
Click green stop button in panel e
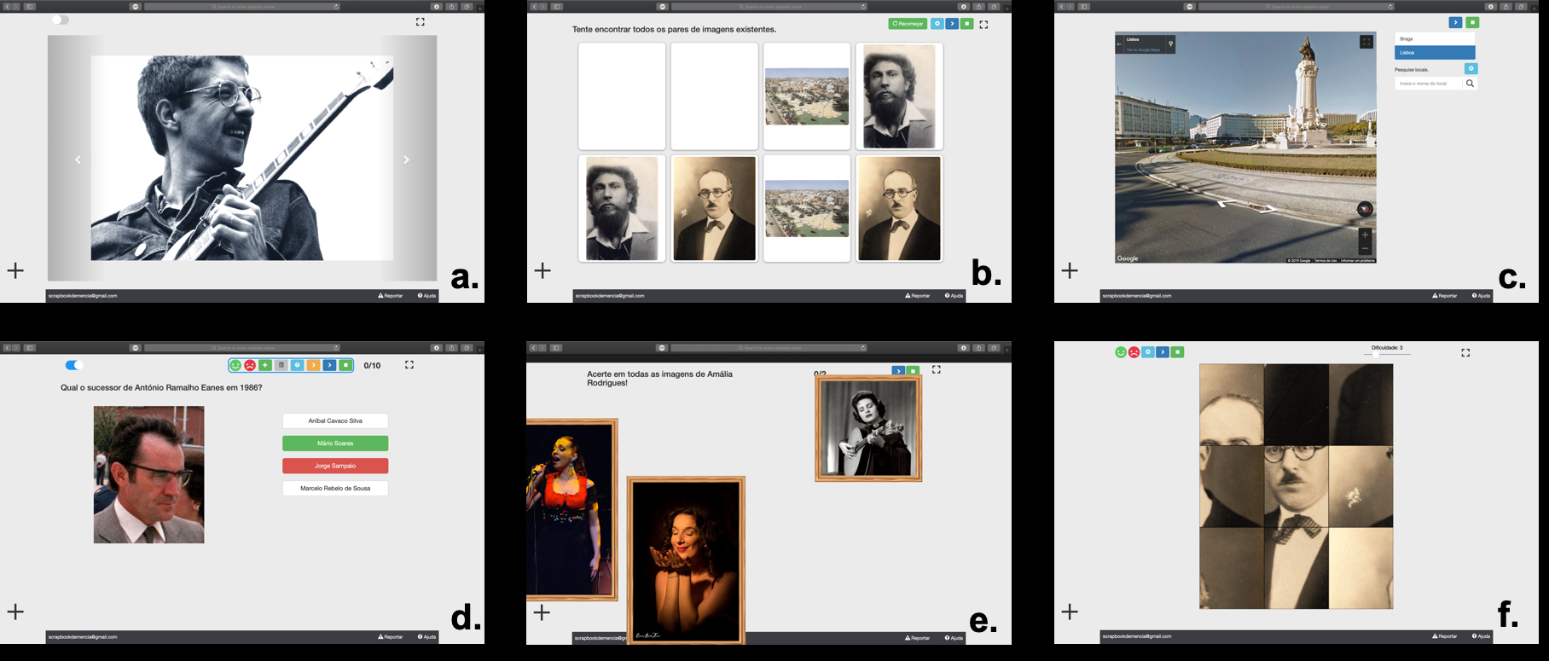pos(913,371)
